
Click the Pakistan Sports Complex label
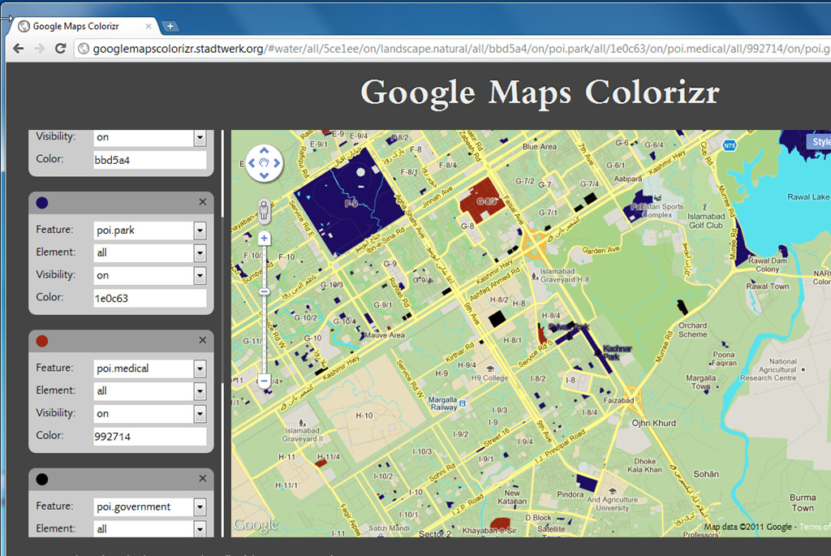pyautogui.click(x=657, y=211)
